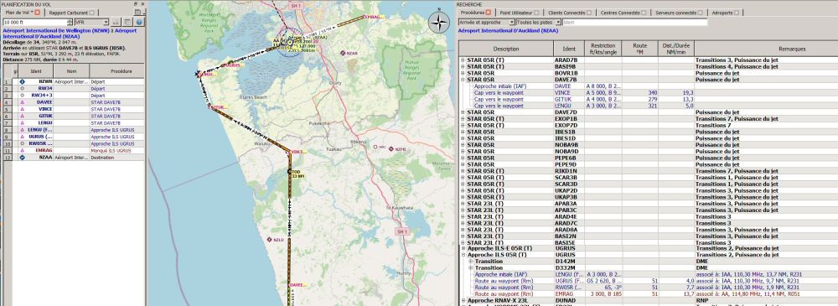
Task: Collapse the STAR 05R DAVE7B row
Action: coord(463,80)
